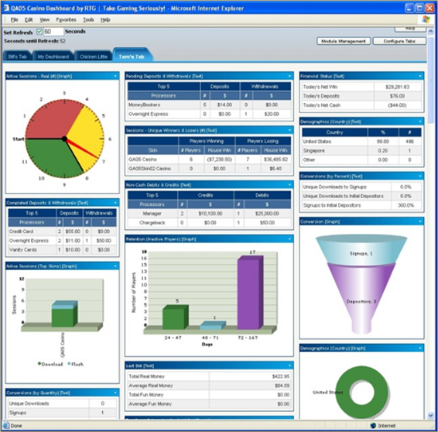Click the Module Management button
The height and width of the screenshot is (432, 438).
[x=344, y=41]
